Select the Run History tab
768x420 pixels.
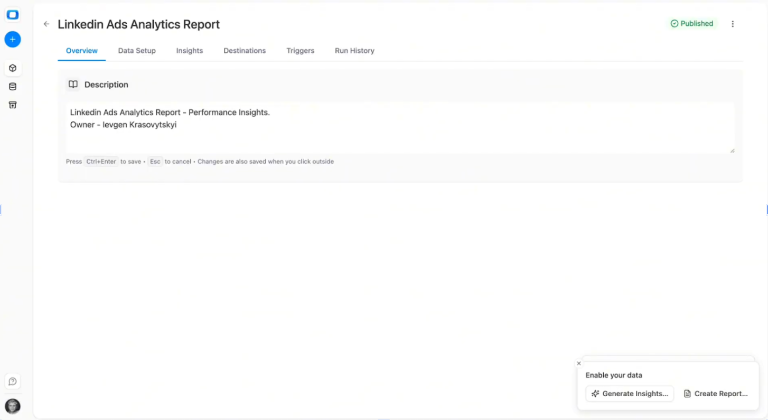coord(354,50)
